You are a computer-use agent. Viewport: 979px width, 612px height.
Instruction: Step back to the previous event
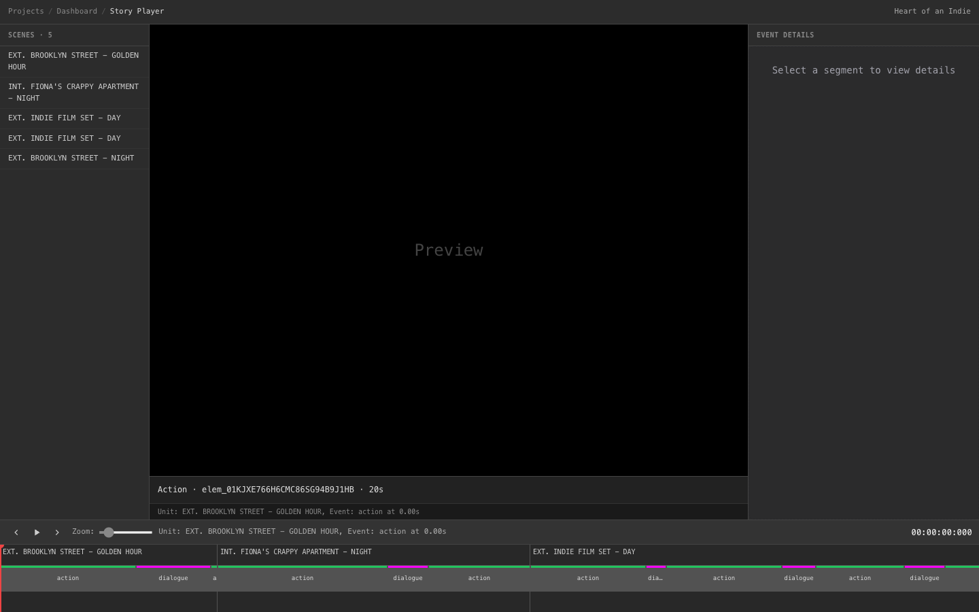(x=16, y=532)
